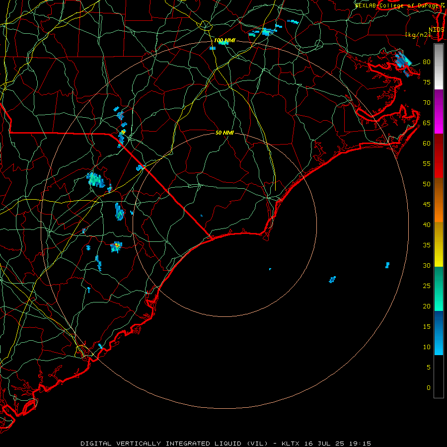Click the 45 value on the color scale

427,205
